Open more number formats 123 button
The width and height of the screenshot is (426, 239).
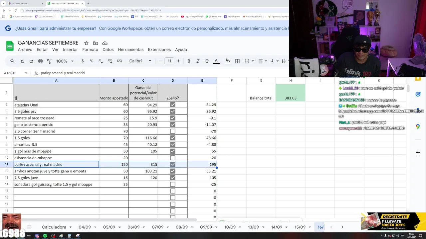119,61
